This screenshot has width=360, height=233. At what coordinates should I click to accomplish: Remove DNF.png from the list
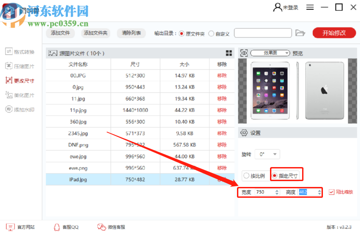click(222, 144)
